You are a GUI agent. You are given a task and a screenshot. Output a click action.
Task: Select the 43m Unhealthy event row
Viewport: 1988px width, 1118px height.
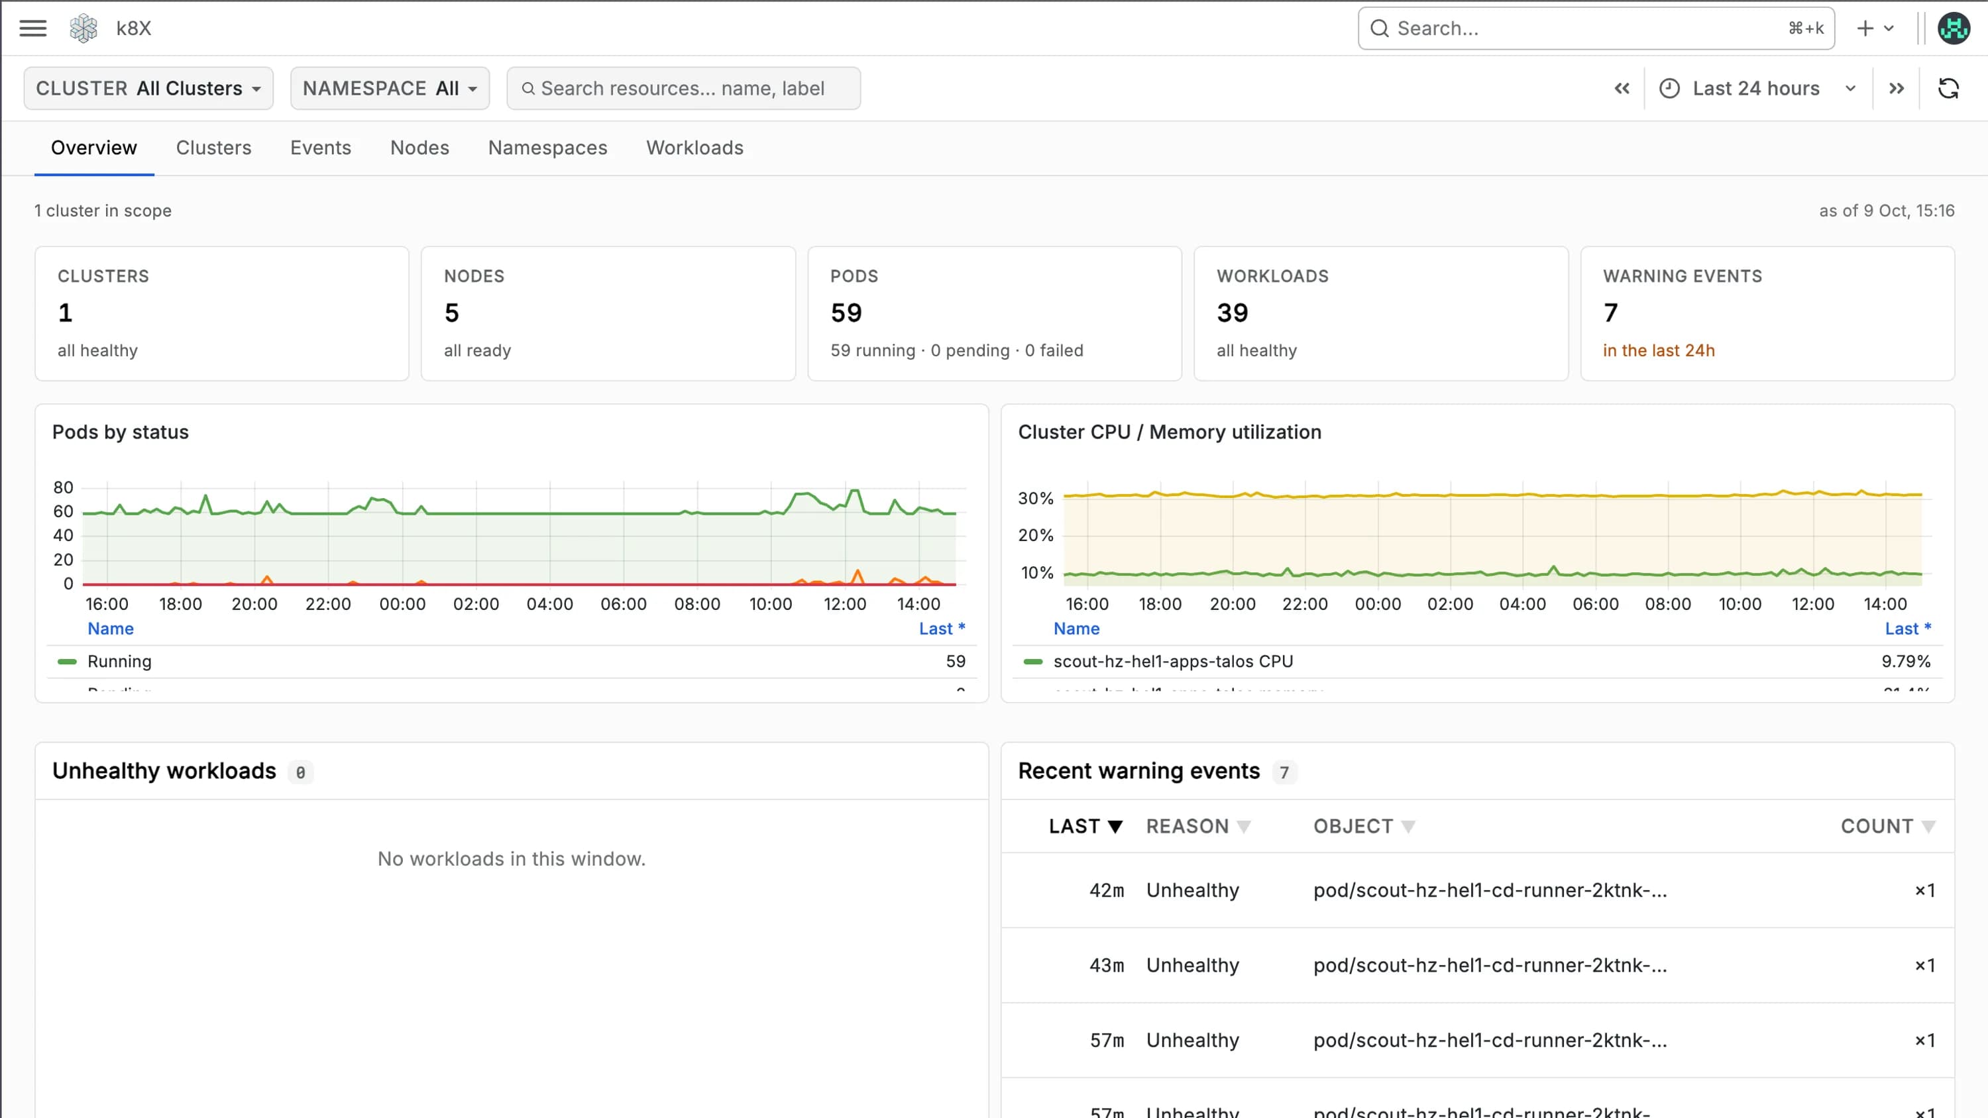[1477, 965]
